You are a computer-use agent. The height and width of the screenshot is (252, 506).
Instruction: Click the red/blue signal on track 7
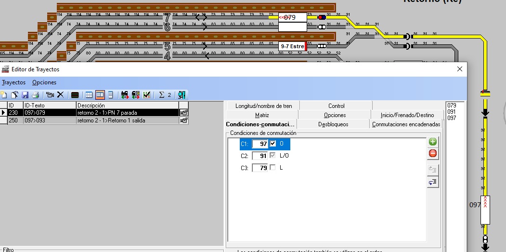(322, 17)
